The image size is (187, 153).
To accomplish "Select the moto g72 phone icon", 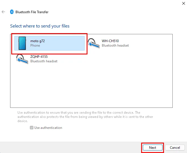I will pyautogui.click(x=22, y=43).
